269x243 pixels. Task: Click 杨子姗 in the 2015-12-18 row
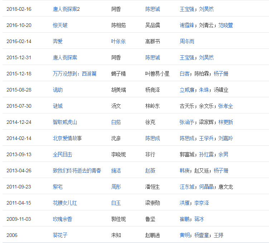[221, 74]
